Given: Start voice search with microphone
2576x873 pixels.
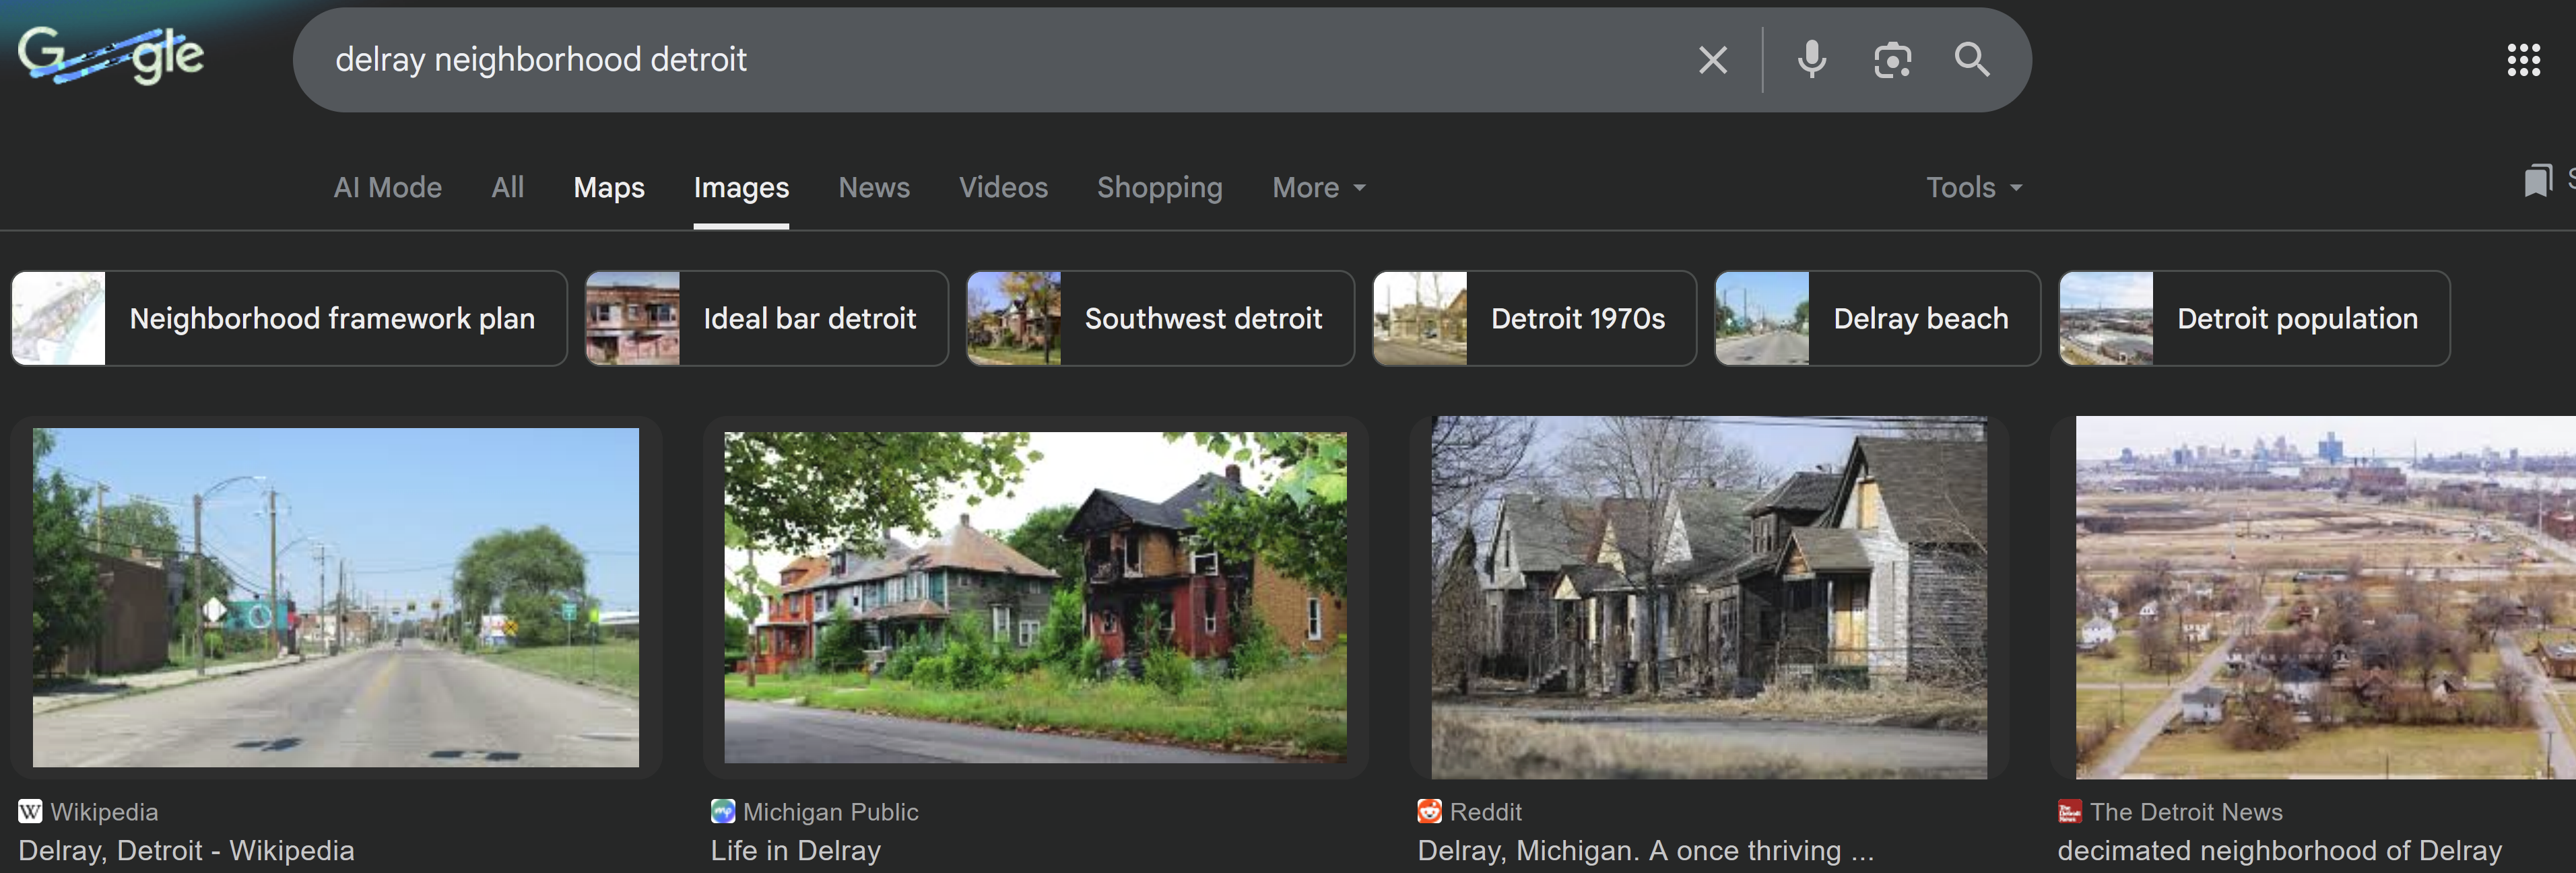Looking at the screenshot, I should [x=1811, y=60].
